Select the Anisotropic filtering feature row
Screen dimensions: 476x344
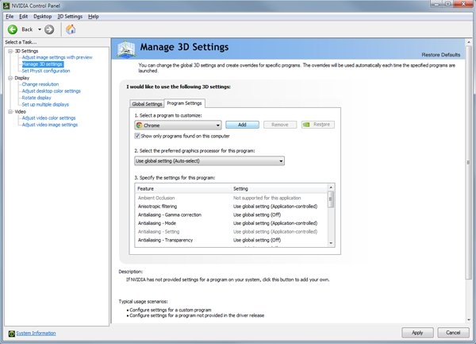pos(232,207)
